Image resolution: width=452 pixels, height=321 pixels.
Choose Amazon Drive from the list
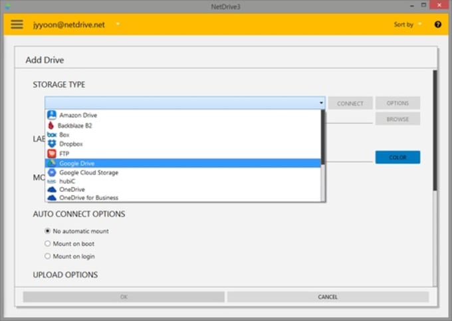(183, 115)
